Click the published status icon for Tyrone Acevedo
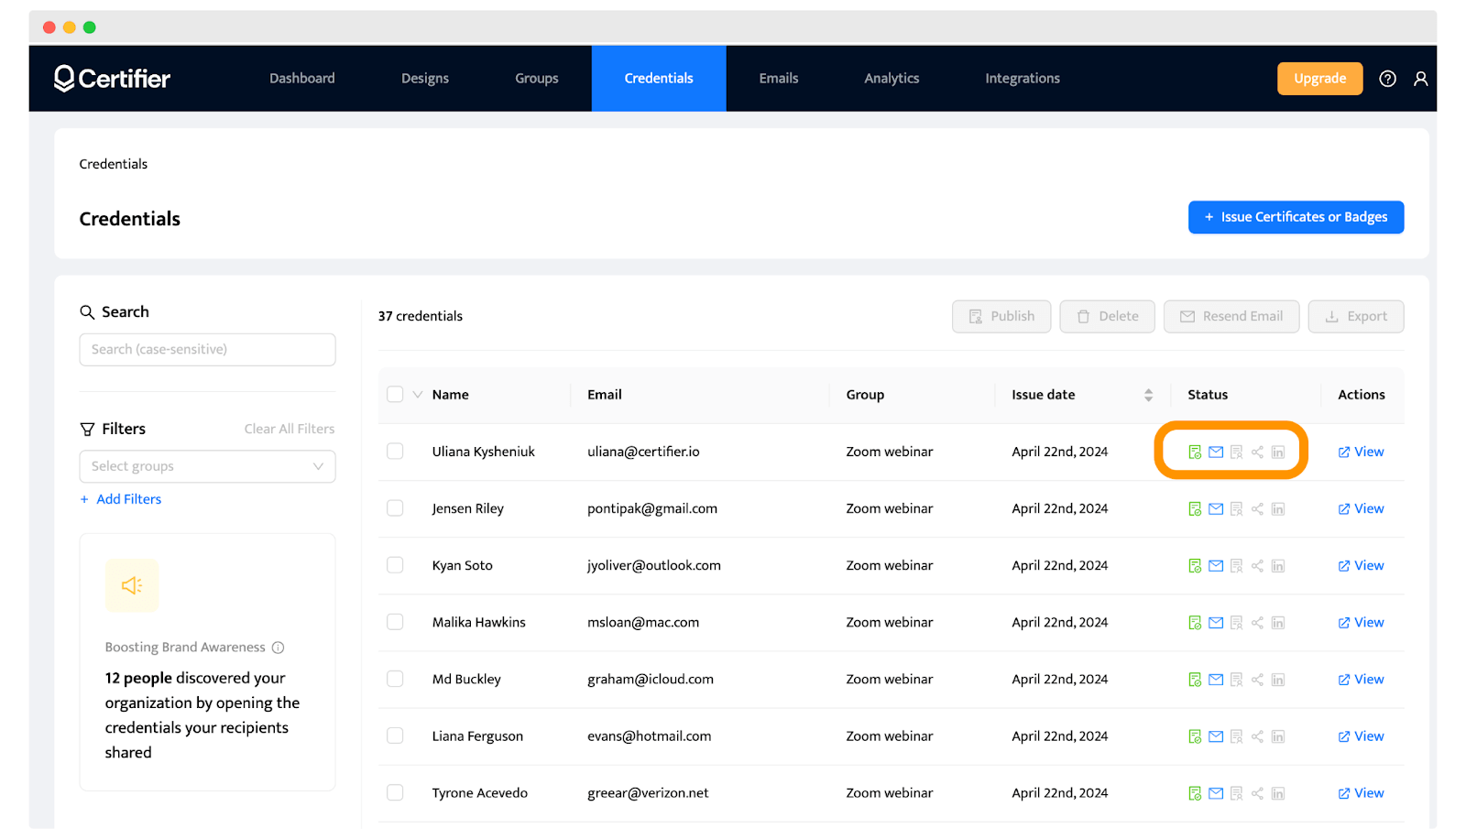Image resolution: width=1466 pixels, height=839 pixels. pyautogui.click(x=1195, y=793)
